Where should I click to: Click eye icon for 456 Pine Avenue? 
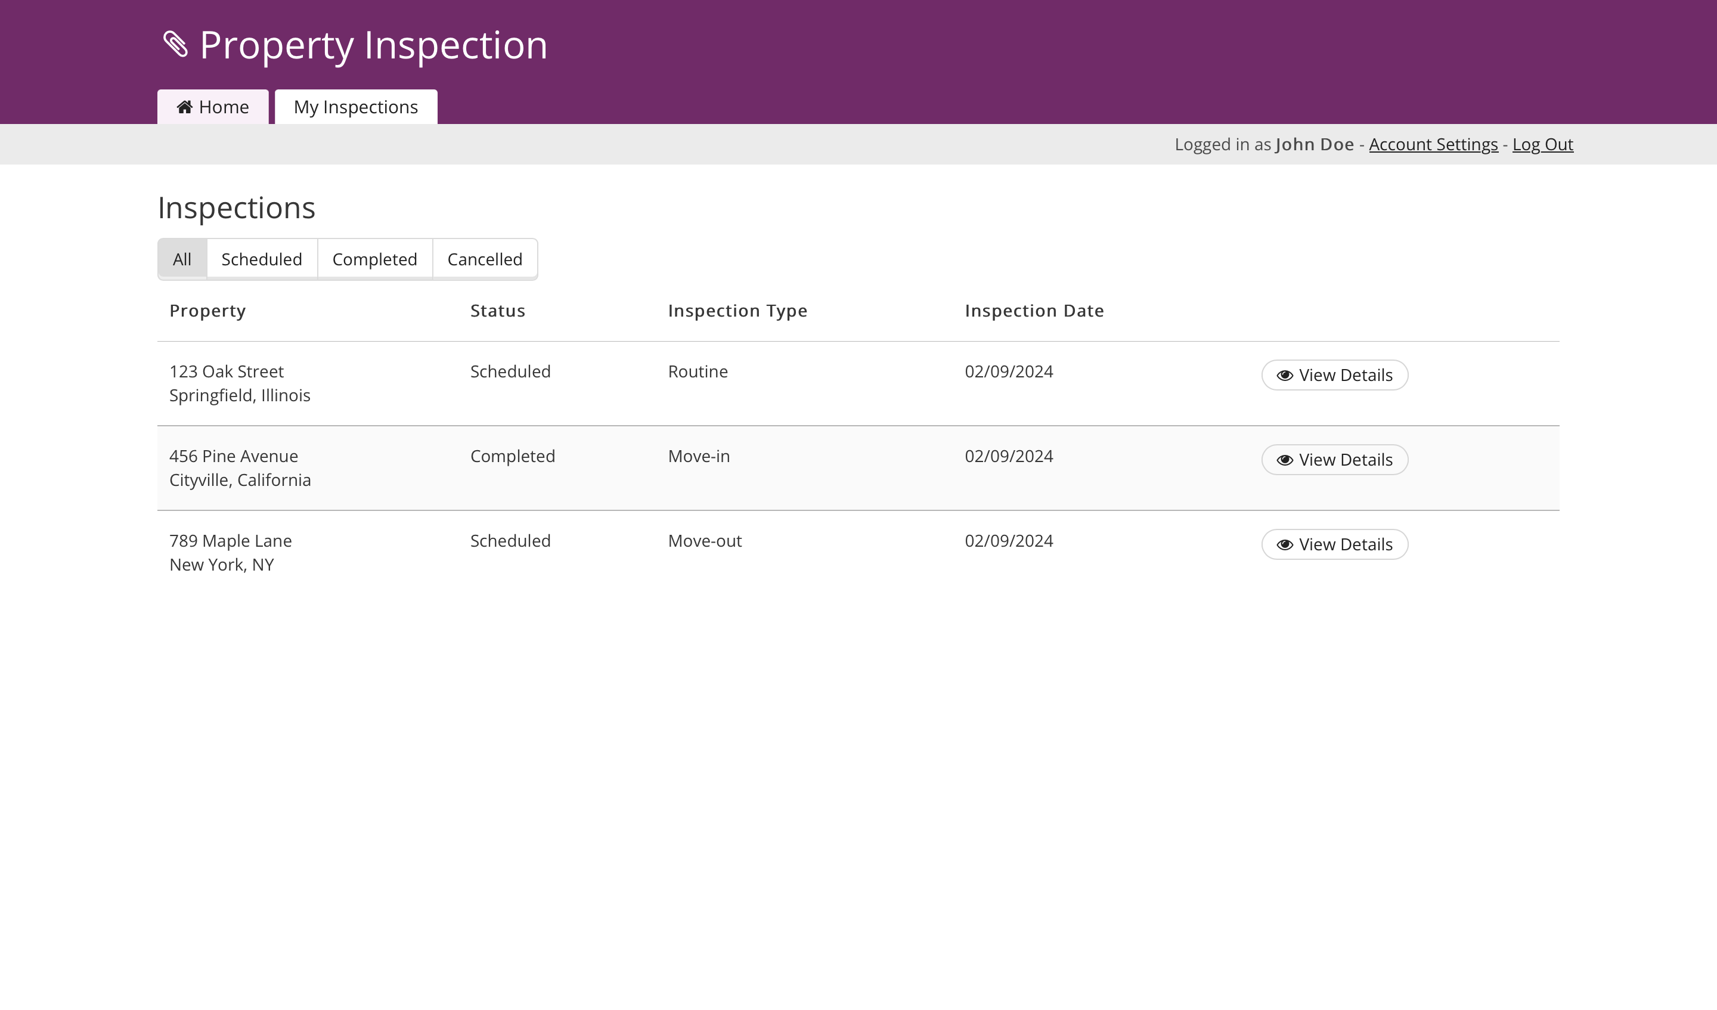(1284, 460)
